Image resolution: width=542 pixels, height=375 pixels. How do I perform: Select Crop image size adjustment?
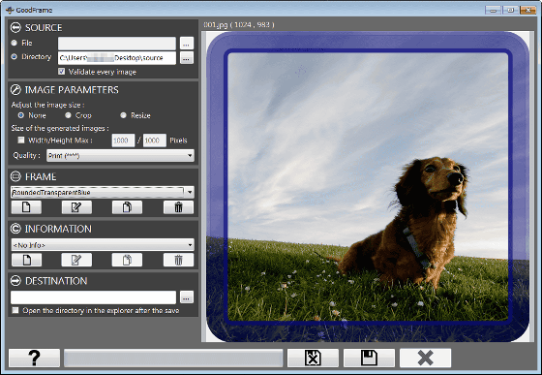point(68,115)
